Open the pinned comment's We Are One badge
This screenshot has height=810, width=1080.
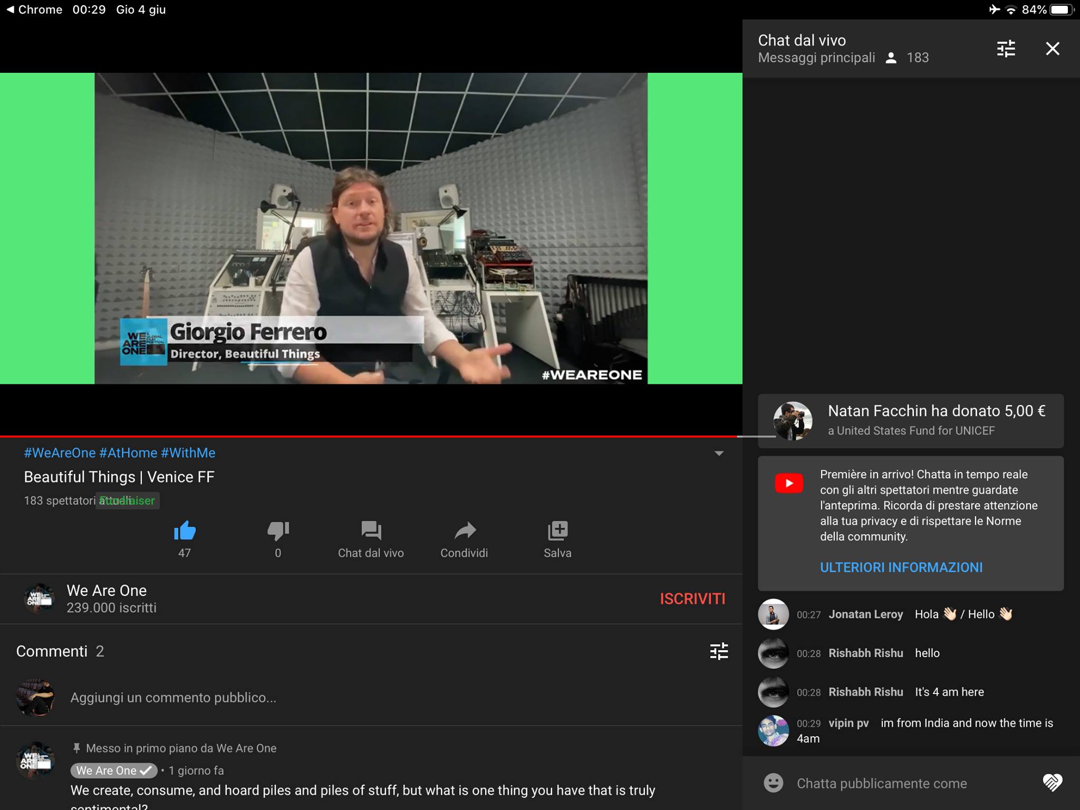coord(114,770)
